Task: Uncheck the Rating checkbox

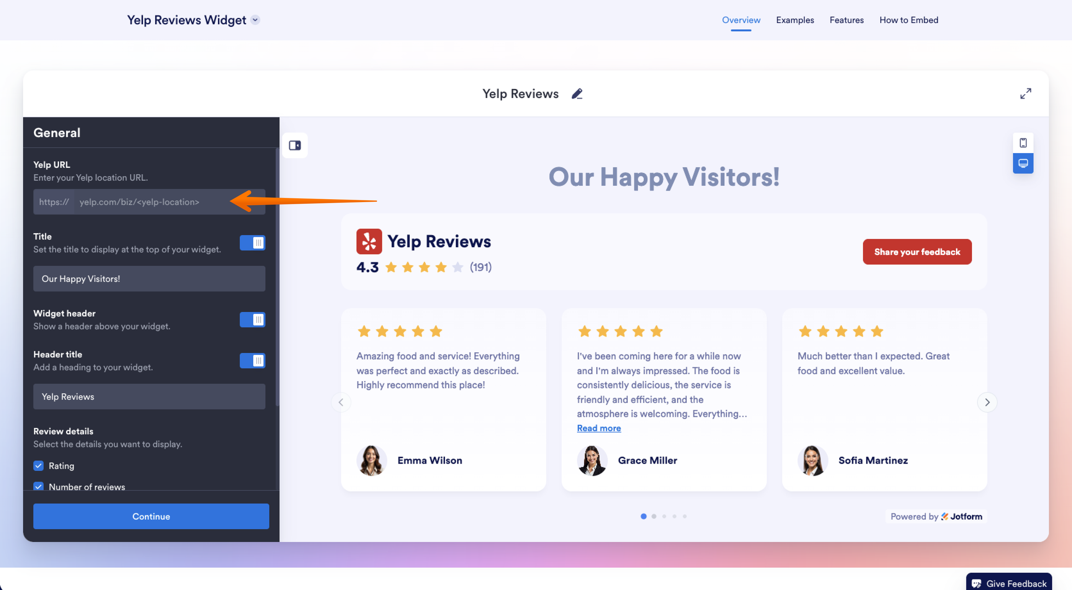Action: (x=39, y=466)
